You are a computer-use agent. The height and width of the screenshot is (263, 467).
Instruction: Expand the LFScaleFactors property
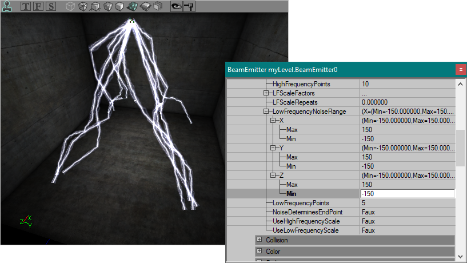coord(266,93)
